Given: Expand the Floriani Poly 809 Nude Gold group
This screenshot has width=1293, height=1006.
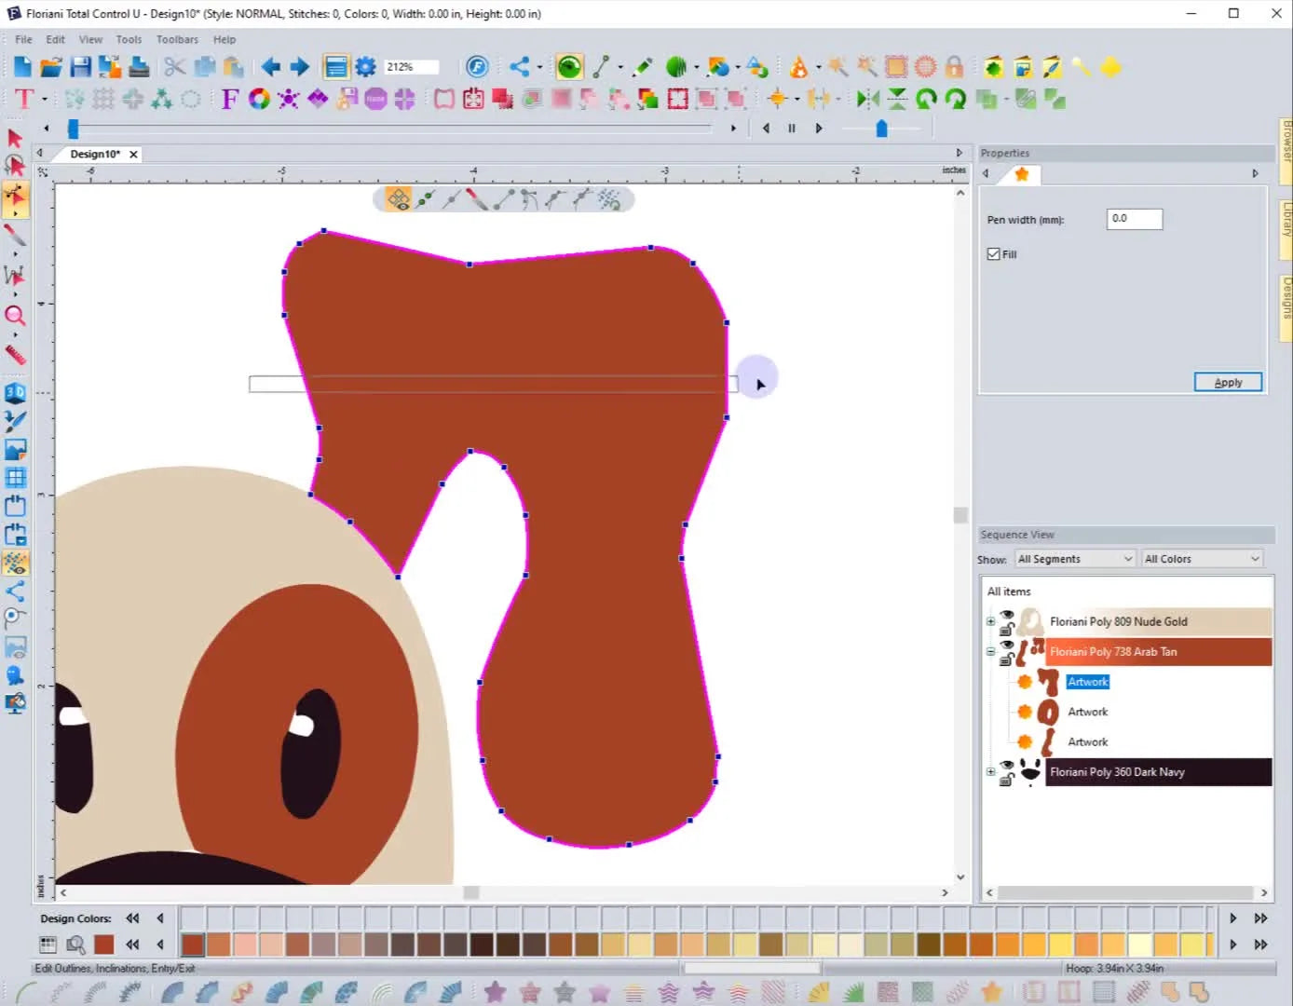Looking at the screenshot, I should [x=990, y=621].
